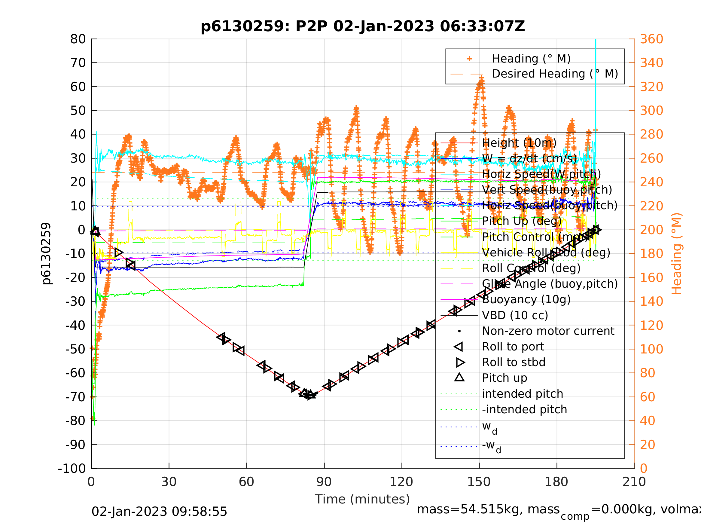This screenshot has width=701, height=526.
Task: Click the VBD (10 cc) legend label
Action: click(x=515, y=316)
